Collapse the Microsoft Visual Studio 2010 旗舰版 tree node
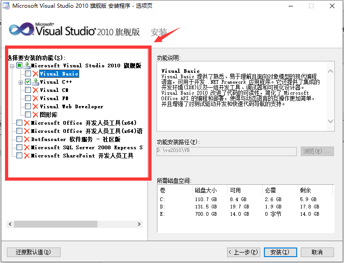 12,66
